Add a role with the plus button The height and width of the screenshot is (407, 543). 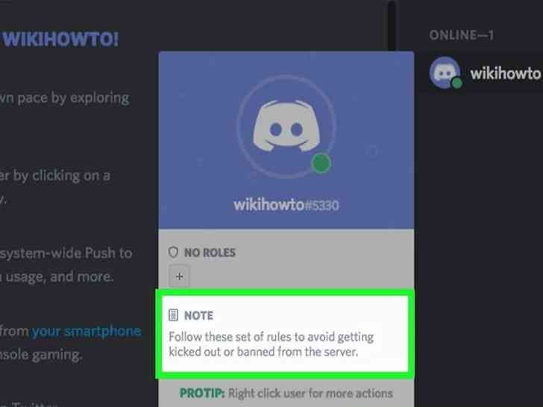[x=179, y=276]
